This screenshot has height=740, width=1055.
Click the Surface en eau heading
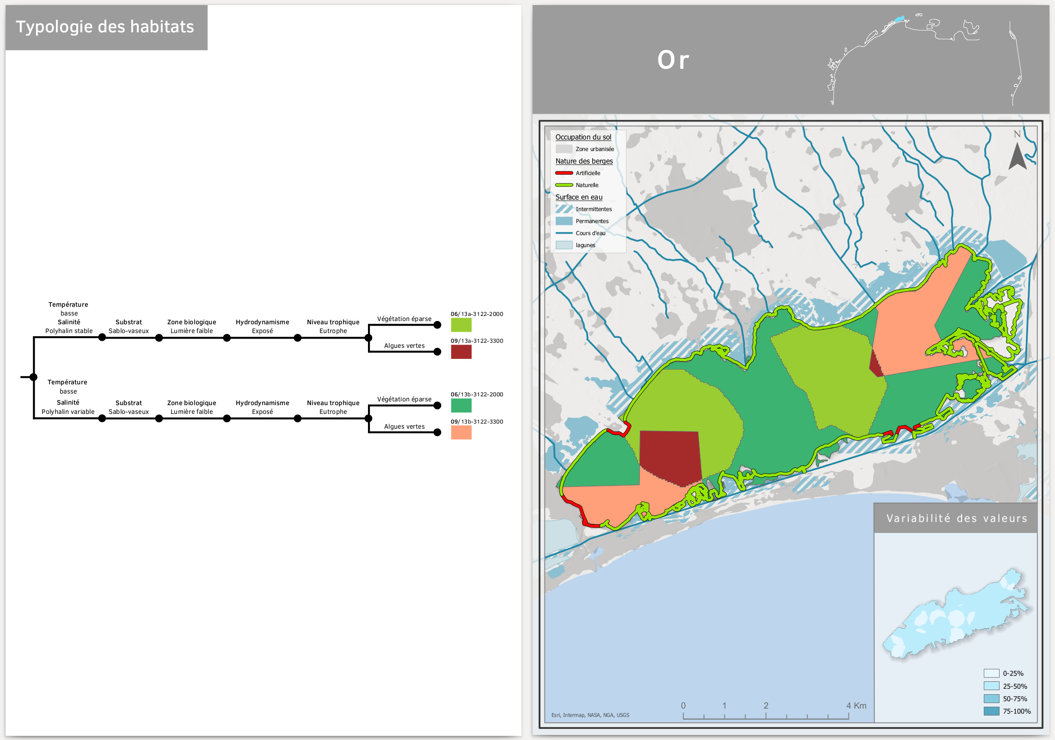[x=579, y=197]
